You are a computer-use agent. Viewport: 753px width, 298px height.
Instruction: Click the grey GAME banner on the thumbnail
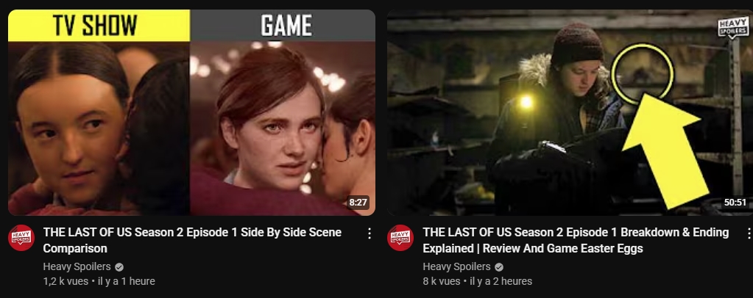(283, 26)
